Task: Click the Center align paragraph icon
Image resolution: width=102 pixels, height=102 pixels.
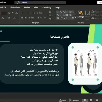Action: tap(26, 18)
